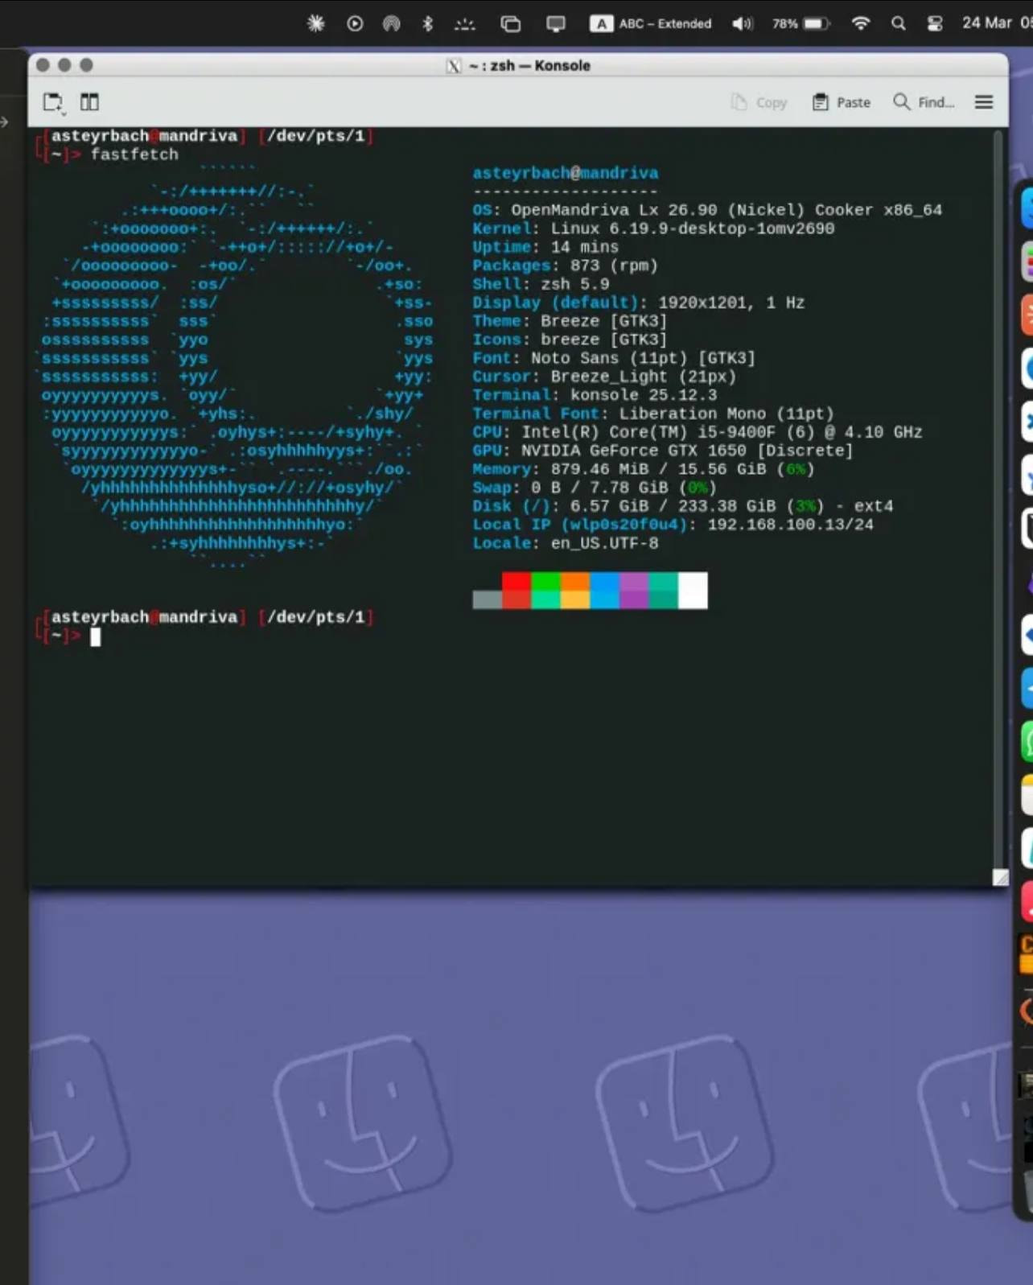Click the Bluetooth menu bar icon
The image size is (1033, 1285).
428,23
